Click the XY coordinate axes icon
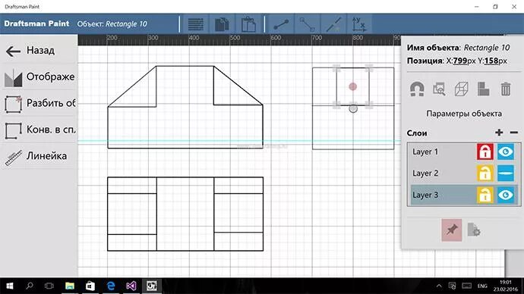This screenshot has width=524, height=294. [x=359, y=24]
